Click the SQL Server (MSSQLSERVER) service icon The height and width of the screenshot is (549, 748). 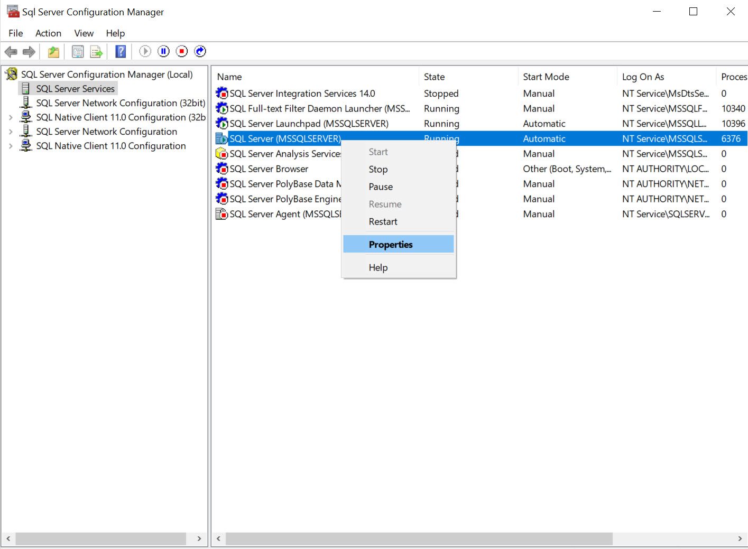click(222, 138)
